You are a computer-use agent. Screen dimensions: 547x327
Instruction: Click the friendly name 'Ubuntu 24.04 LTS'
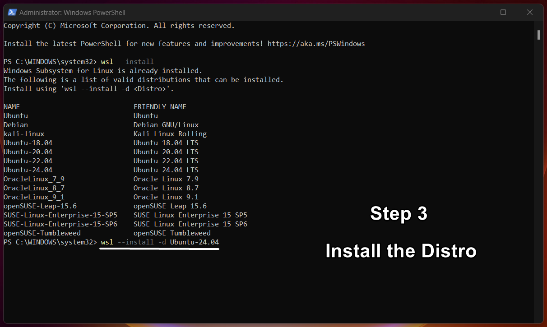point(166,170)
